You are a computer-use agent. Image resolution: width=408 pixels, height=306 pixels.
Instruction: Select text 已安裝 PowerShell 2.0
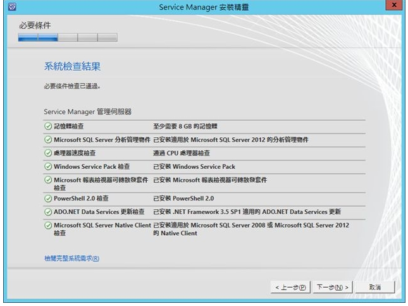183,199
